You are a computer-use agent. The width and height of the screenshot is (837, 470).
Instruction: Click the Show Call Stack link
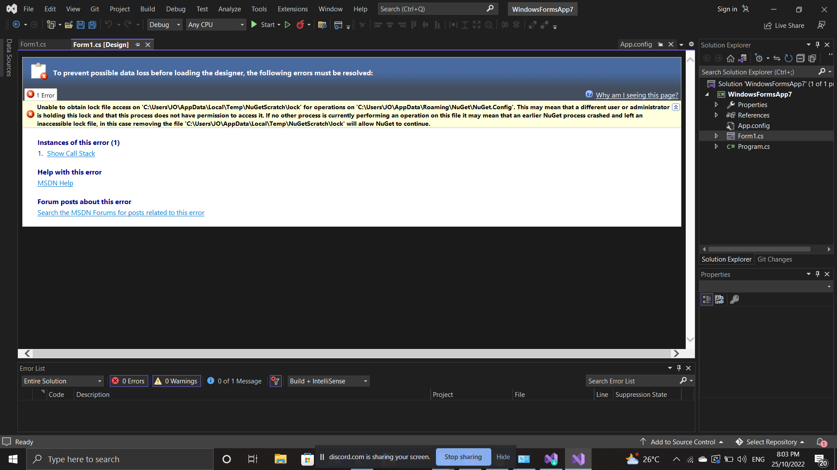(x=71, y=153)
